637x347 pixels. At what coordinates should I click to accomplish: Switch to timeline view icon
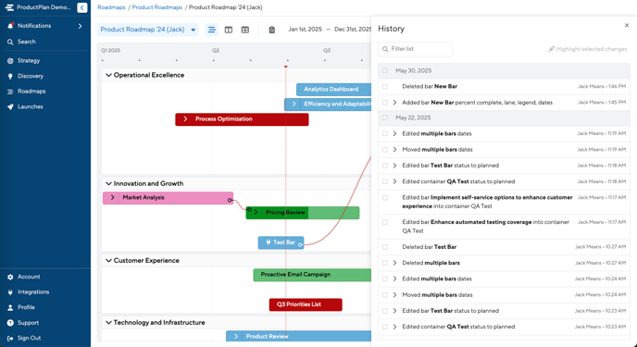(x=212, y=30)
